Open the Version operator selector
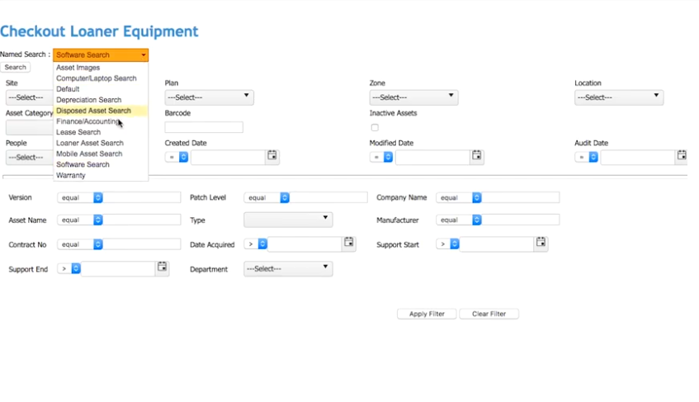The height and width of the screenshot is (402, 699). [x=80, y=198]
